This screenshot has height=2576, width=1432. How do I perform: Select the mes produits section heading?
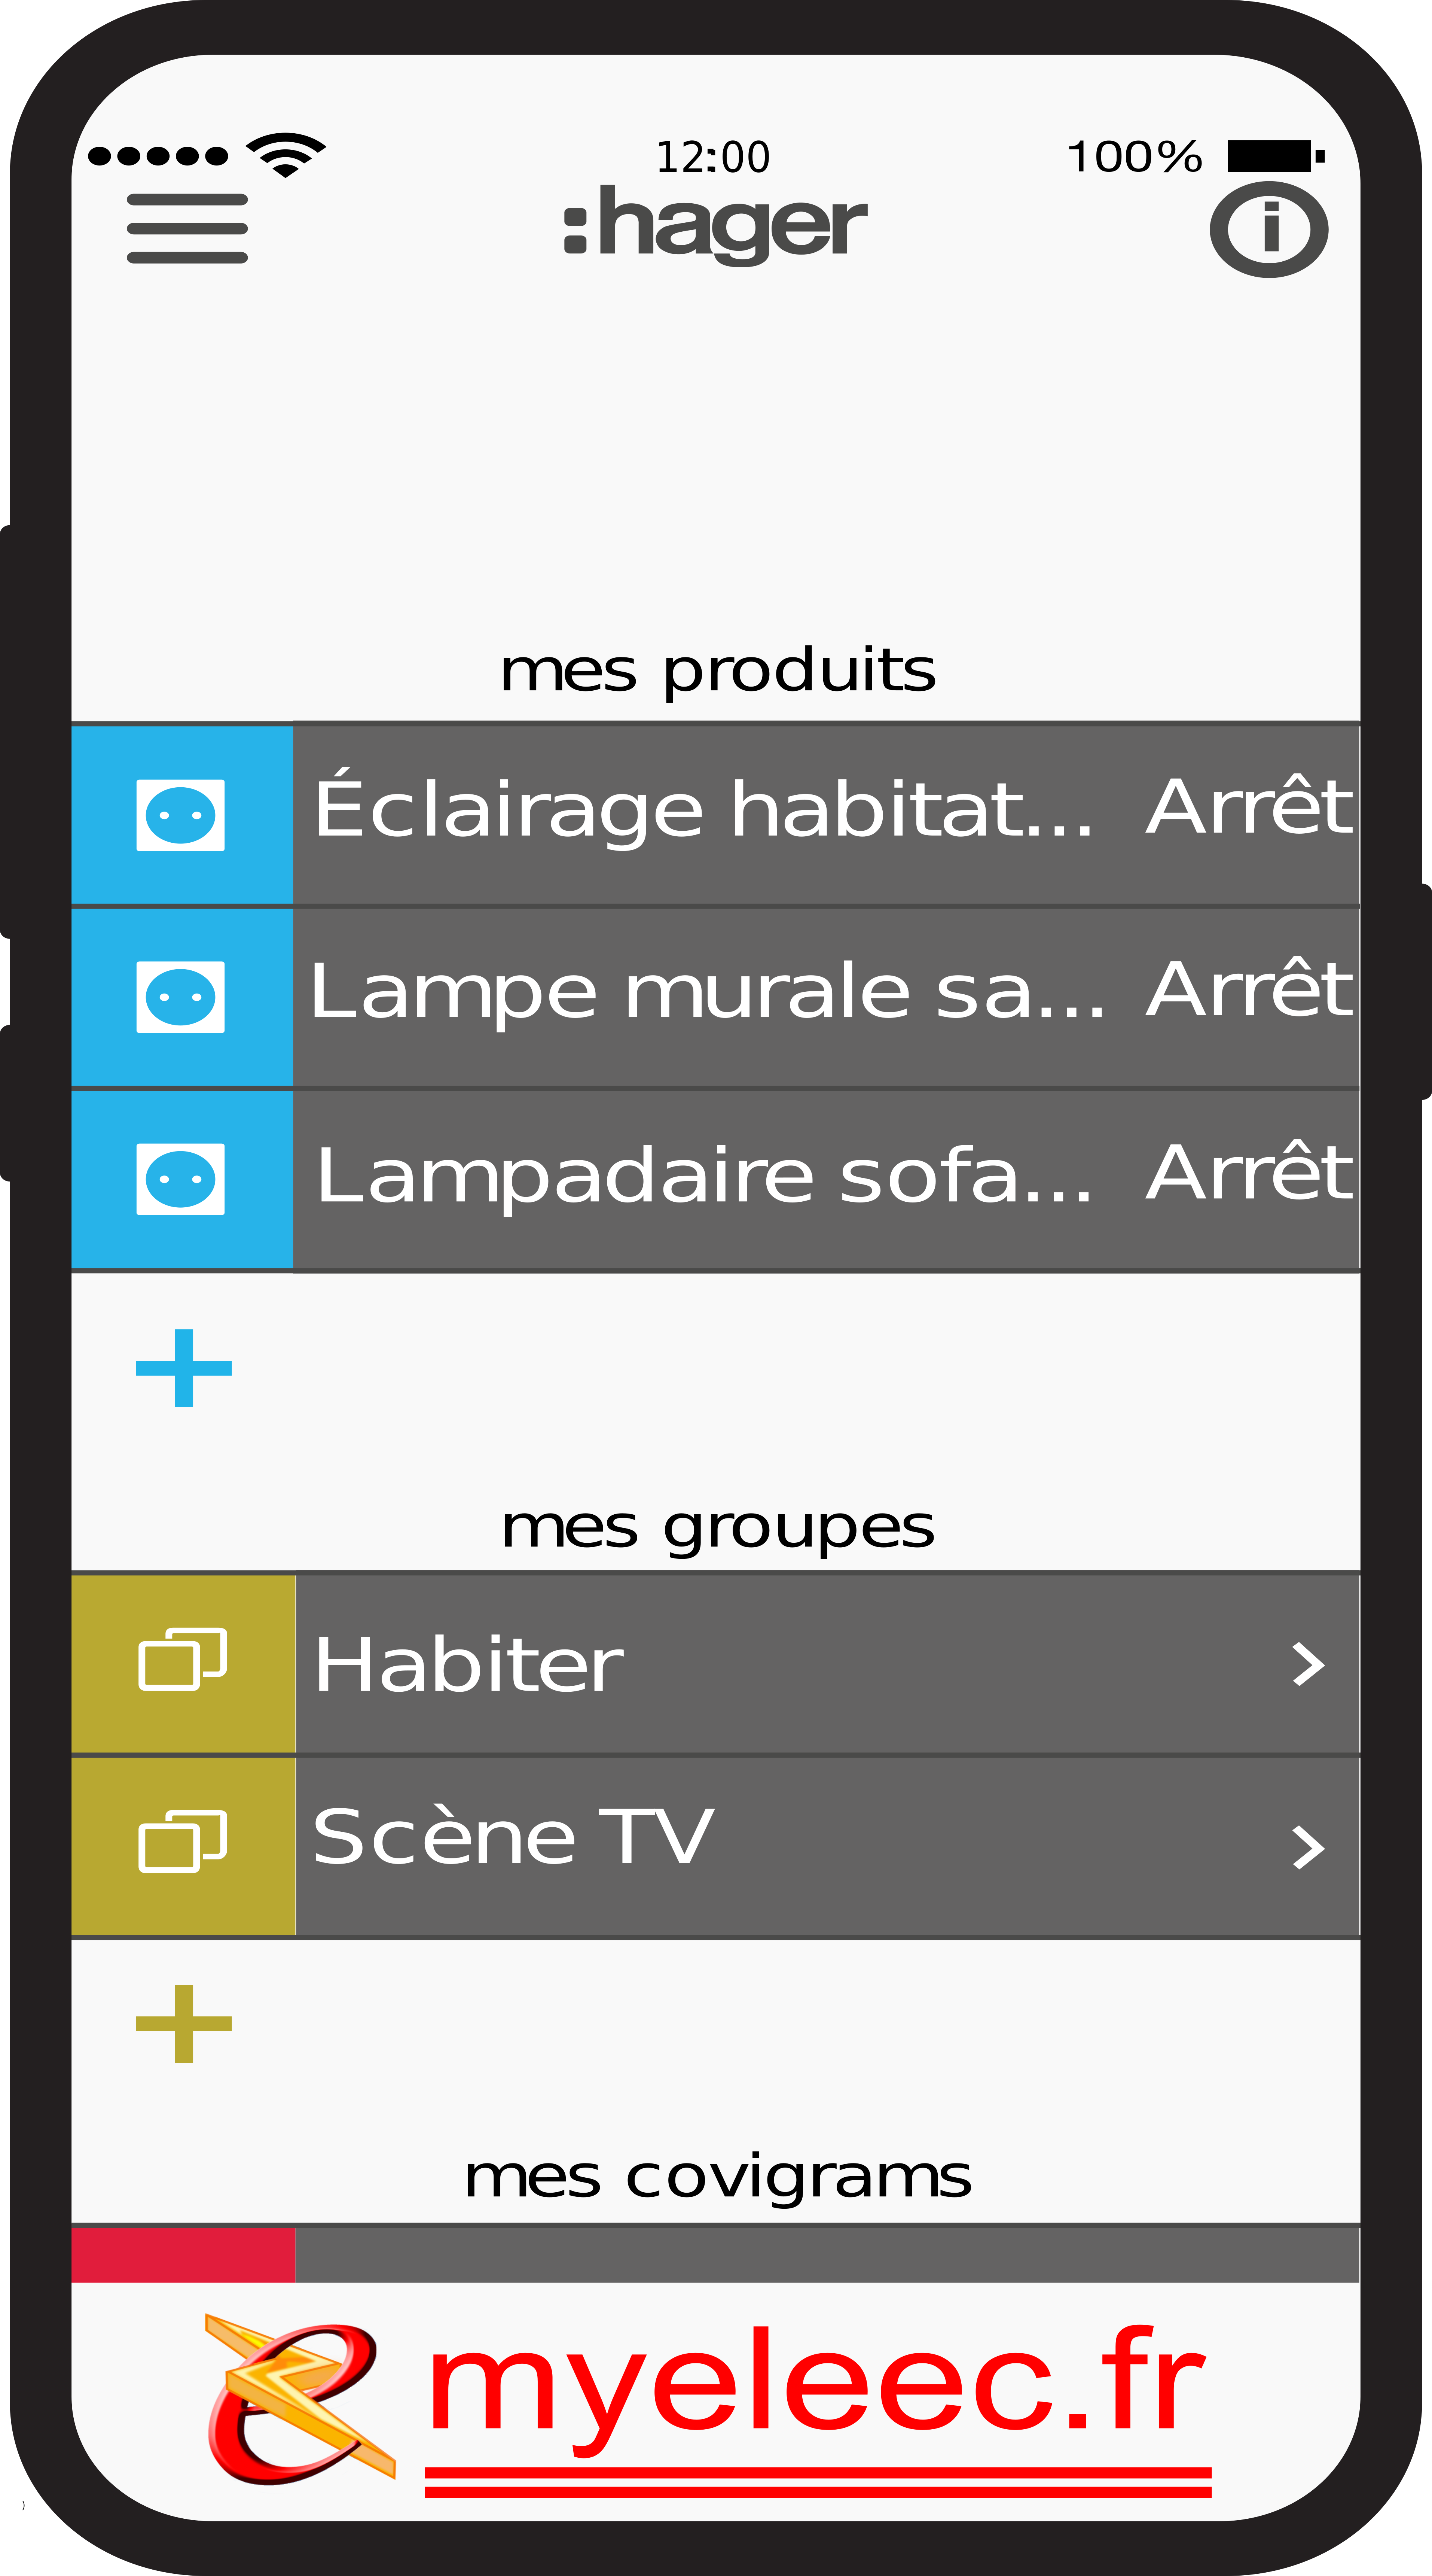click(718, 671)
